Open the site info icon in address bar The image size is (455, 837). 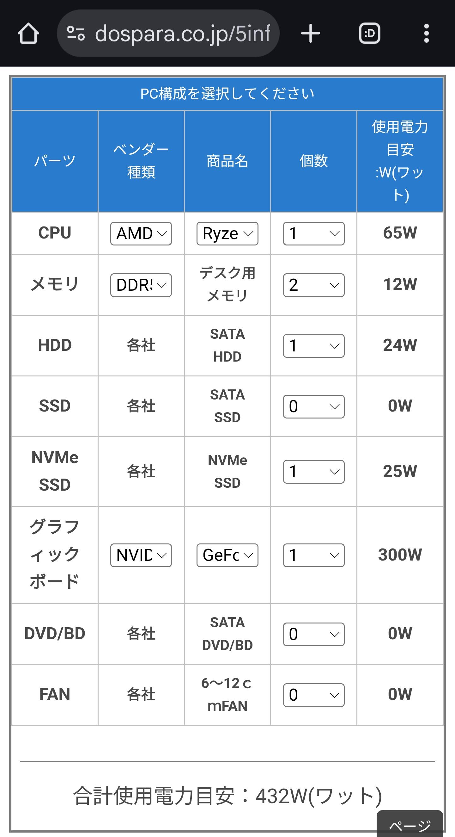(76, 33)
